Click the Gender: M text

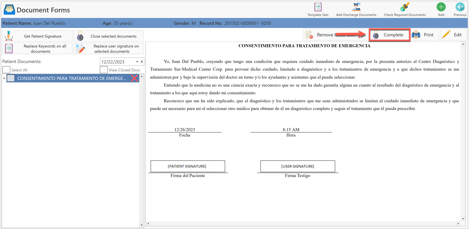coord(185,23)
